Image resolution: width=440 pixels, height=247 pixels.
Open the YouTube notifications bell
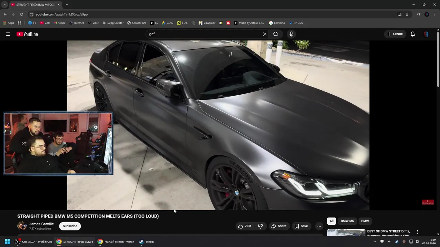click(x=413, y=34)
